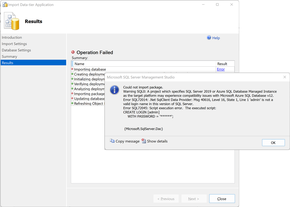
Task: Click error icon beside Updating database
Action: coord(72,98)
